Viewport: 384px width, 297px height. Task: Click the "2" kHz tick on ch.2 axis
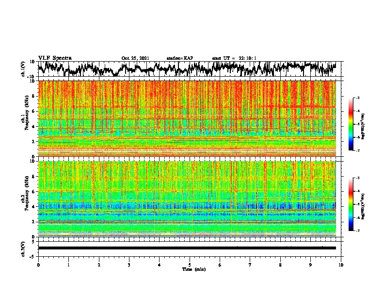(34, 222)
